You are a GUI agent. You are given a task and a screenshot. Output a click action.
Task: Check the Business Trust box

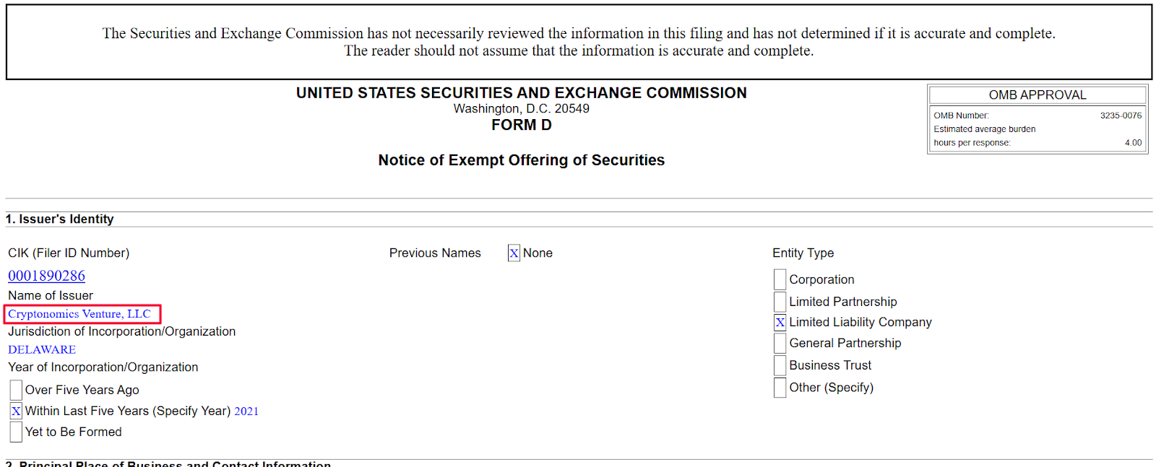click(780, 365)
